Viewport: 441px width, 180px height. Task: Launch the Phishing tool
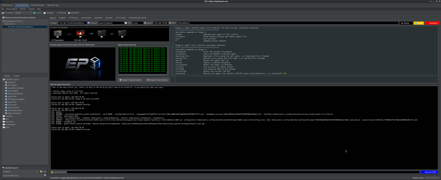click(61, 13)
